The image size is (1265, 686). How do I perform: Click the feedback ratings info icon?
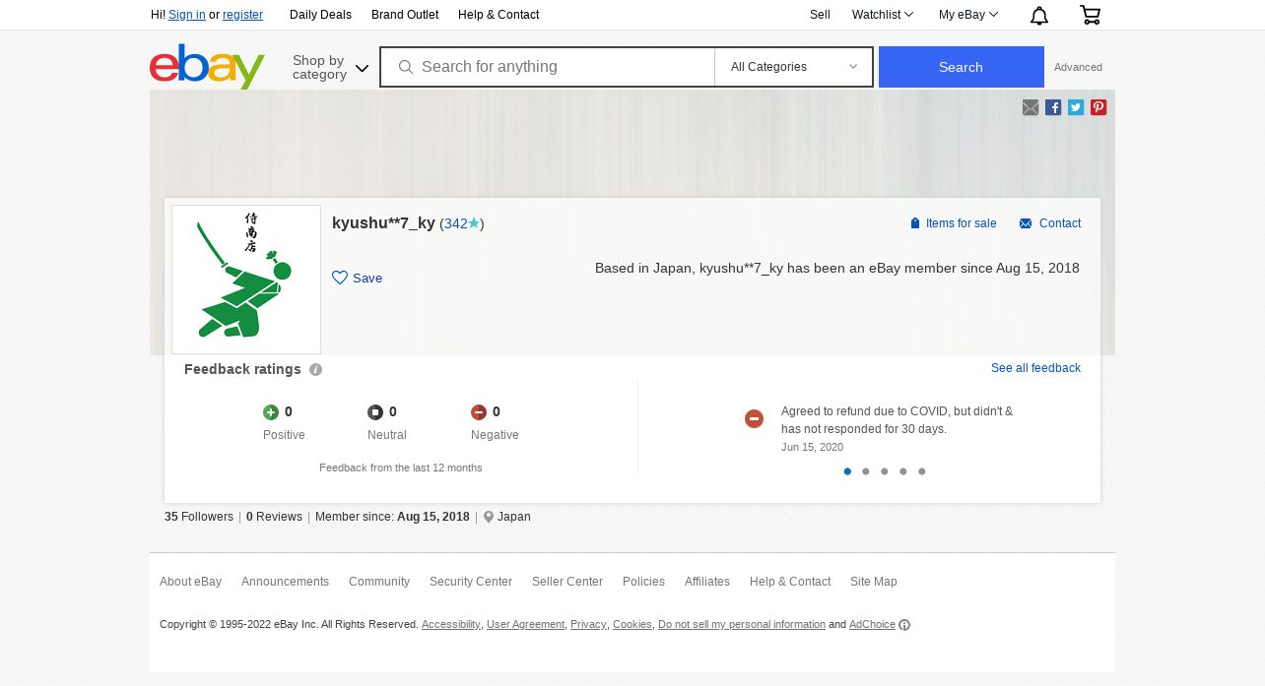pyautogui.click(x=315, y=370)
